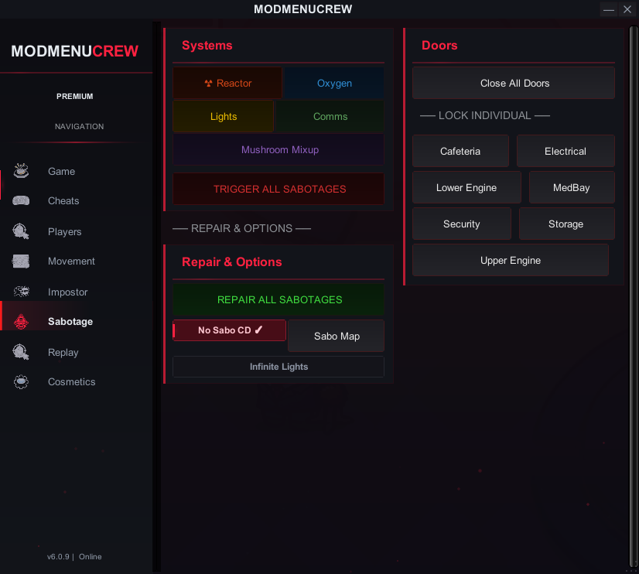This screenshot has height=574, width=639.
Task: Select the Replay icon in the sidebar
Action: click(21, 352)
